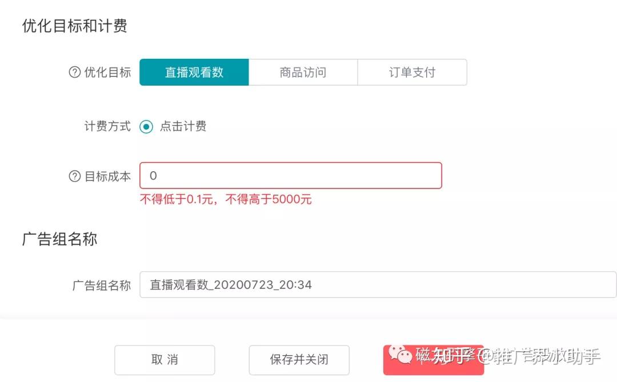Screen dimensions: 617x382
Task: Click the 广告组名称 label beside the input
Action: [101, 285]
